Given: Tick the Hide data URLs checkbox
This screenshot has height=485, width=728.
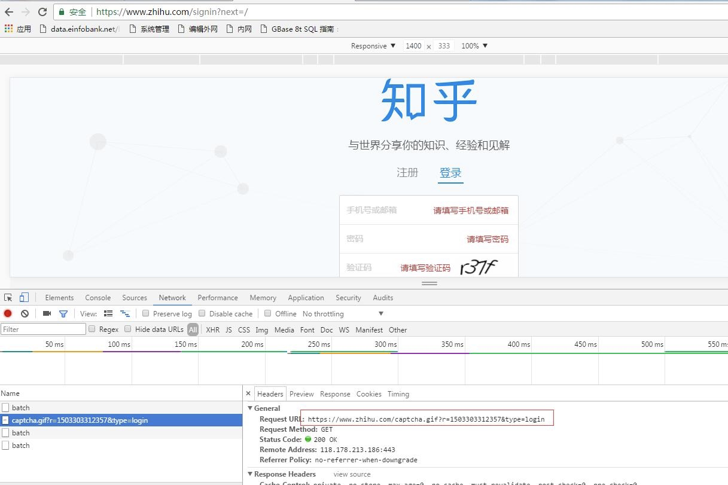Looking at the screenshot, I should click(x=128, y=329).
